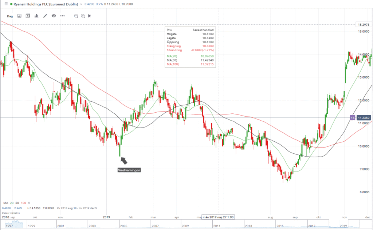This screenshot has height=230, width=373.
Task: Open the hamburger menu beside Ryanair title
Action: [5, 4]
